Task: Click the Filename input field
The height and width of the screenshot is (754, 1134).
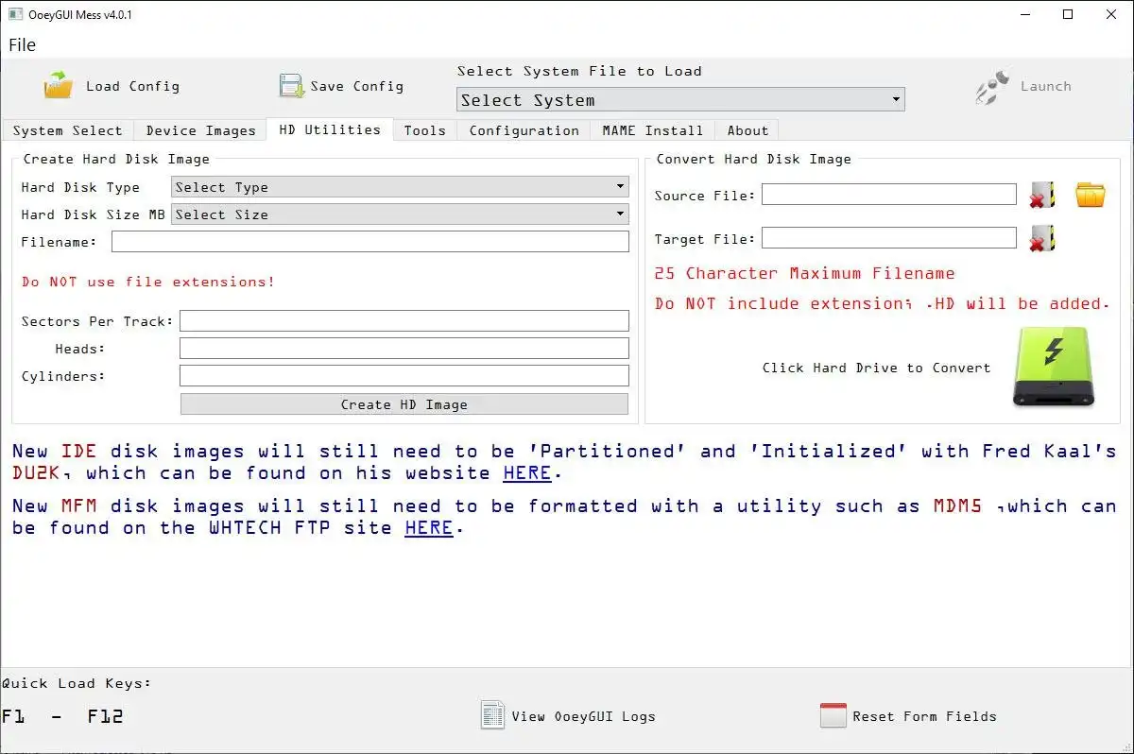Action: (x=370, y=242)
